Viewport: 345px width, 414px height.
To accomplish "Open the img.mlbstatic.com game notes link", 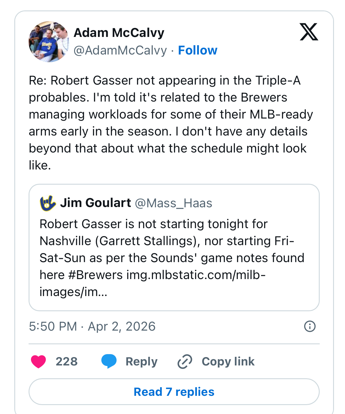I will click(x=196, y=275).
